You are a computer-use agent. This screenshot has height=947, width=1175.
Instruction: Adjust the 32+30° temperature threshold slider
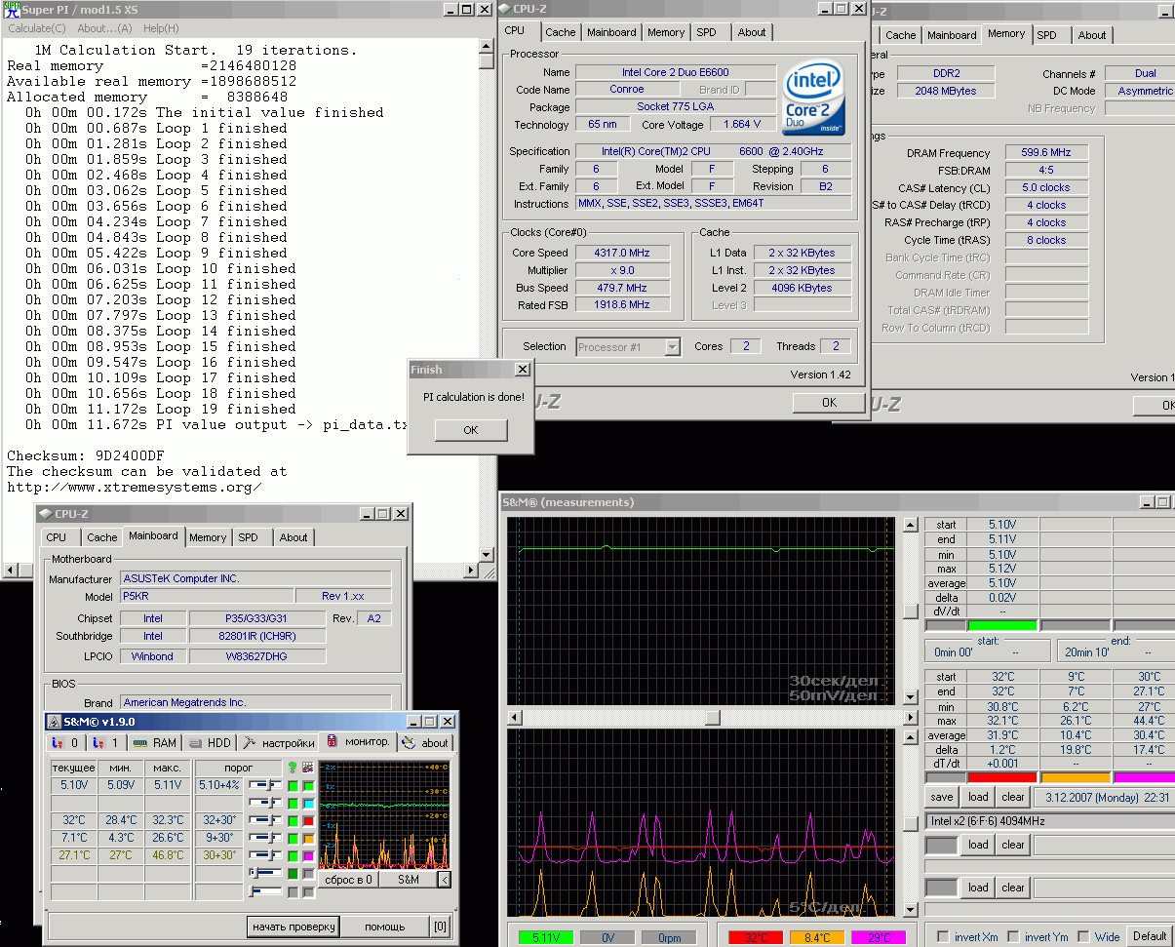264,820
